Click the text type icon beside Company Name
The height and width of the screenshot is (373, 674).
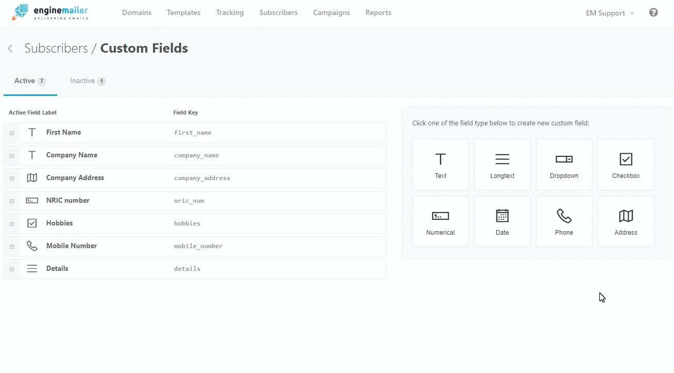point(32,155)
